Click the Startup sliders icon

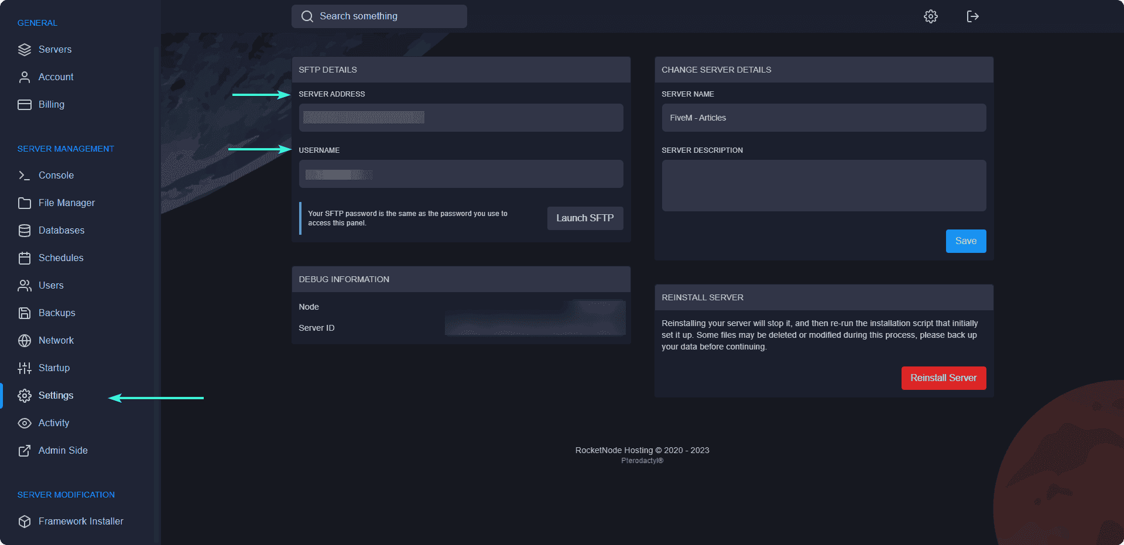[x=24, y=368]
